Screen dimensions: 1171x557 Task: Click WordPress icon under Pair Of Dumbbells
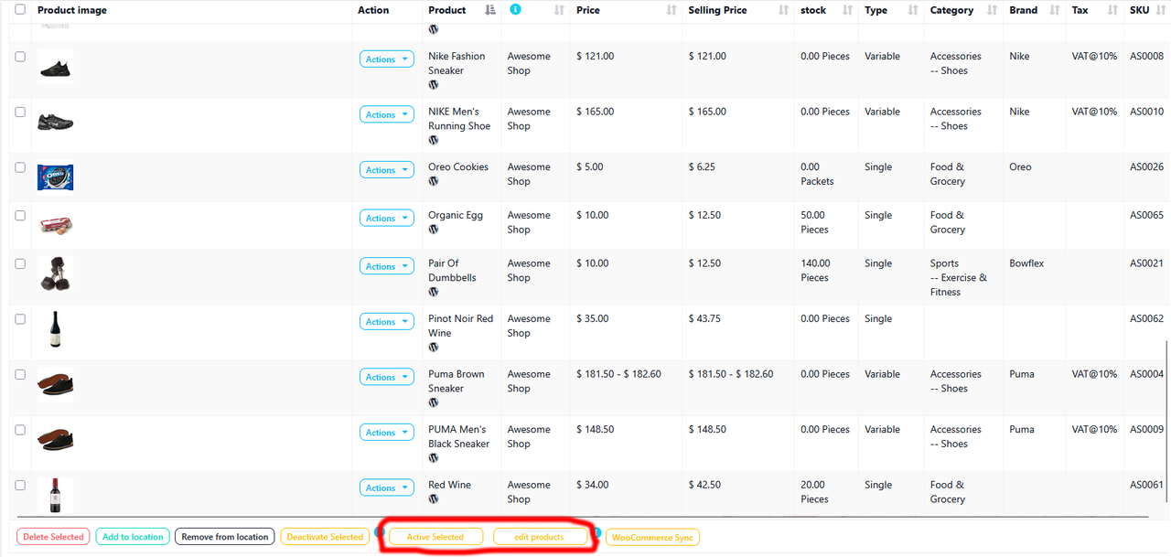click(x=434, y=292)
